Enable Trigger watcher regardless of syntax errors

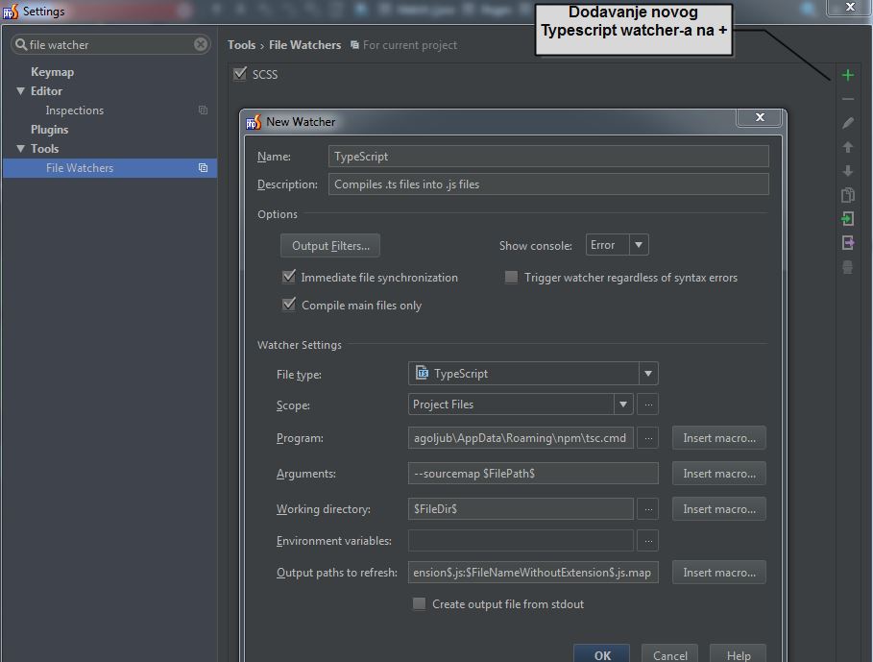coord(511,277)
